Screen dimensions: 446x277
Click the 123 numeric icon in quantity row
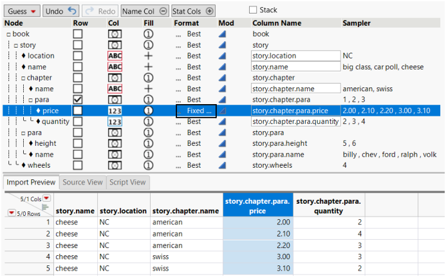point(115,121)
